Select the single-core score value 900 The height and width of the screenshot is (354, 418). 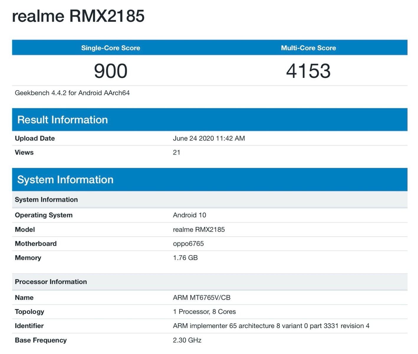111,71
